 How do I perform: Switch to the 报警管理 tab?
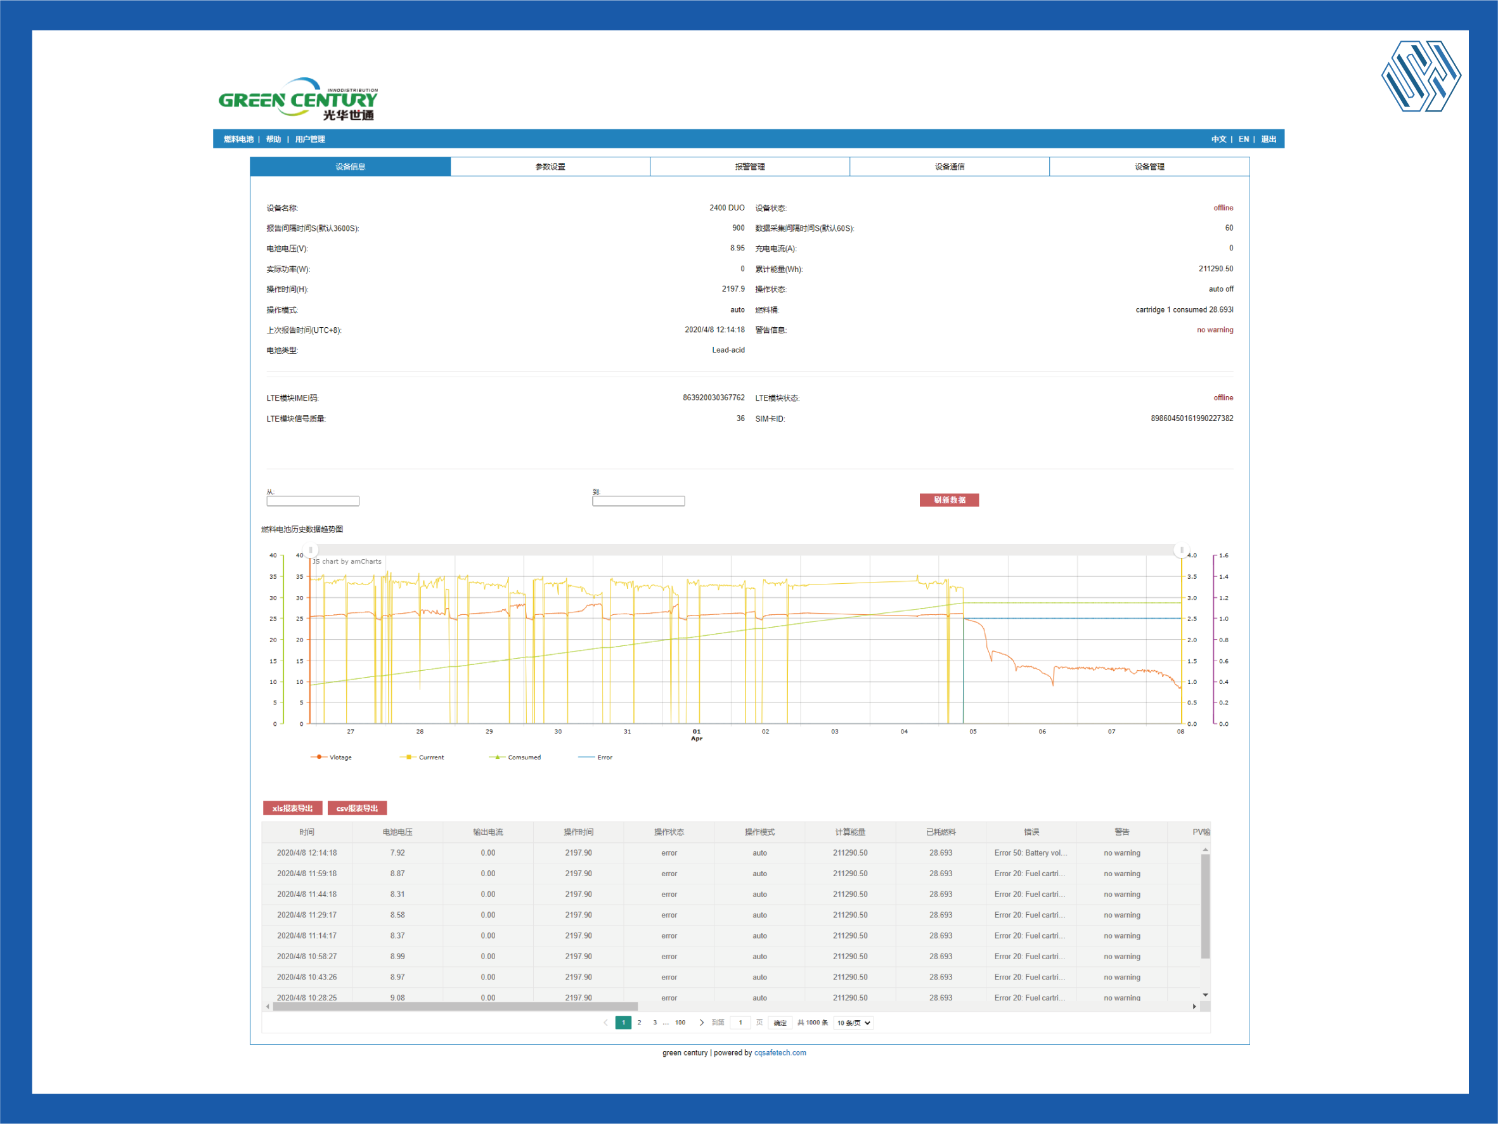pyautogui.click(x=750, y=167)
